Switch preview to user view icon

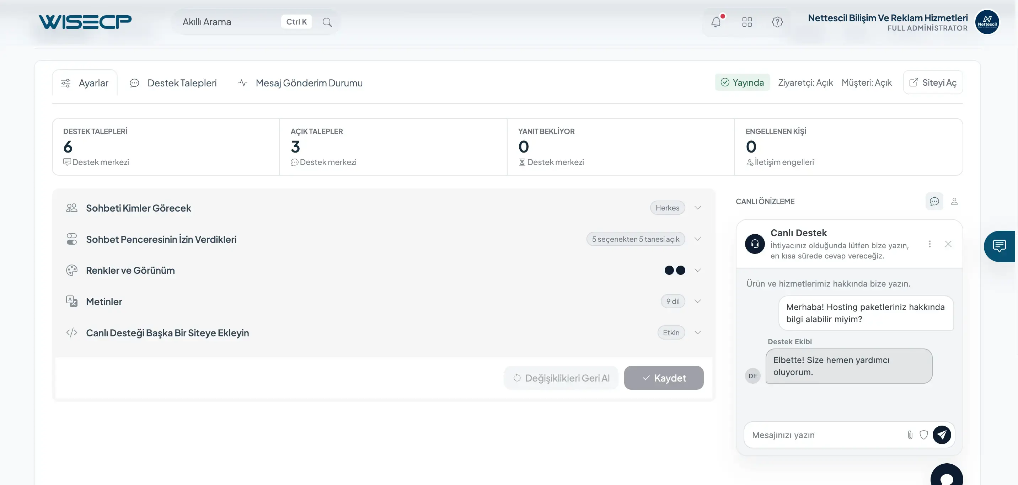pos(954,202)
